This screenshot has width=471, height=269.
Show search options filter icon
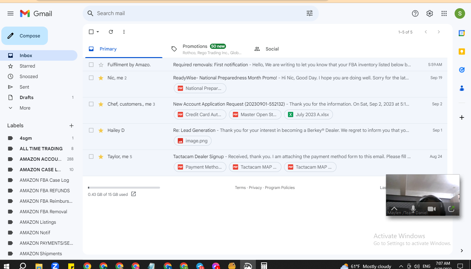pos(310,13)
